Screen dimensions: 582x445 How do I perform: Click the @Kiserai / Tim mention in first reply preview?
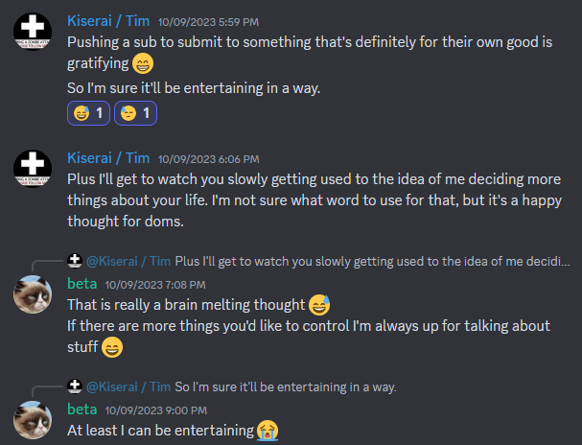128,261
